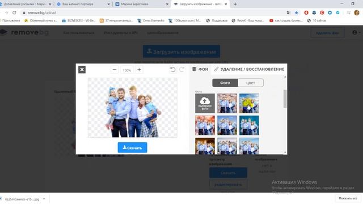Click Показать все in downloads bar
Viewport: 363px width, 204px height.
348,198
